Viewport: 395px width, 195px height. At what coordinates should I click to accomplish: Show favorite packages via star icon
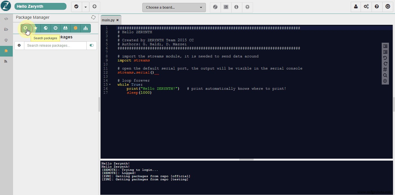coord(36,28)
